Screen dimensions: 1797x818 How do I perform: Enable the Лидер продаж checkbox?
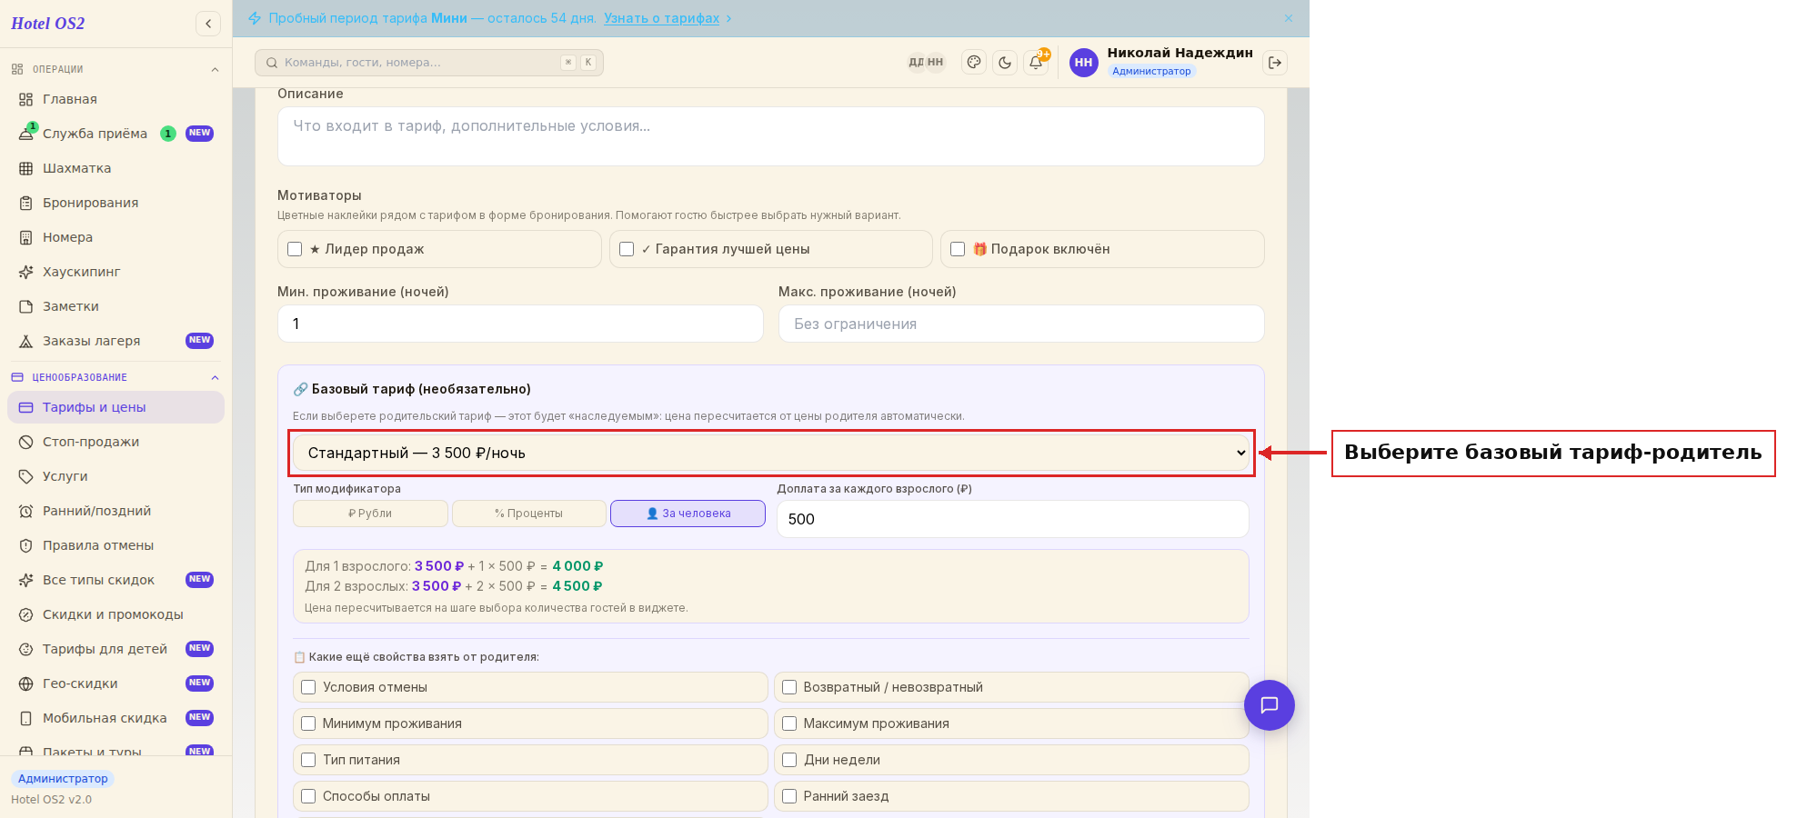point(295,249)
